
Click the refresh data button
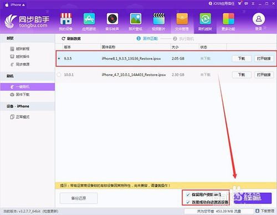[71, 39]
